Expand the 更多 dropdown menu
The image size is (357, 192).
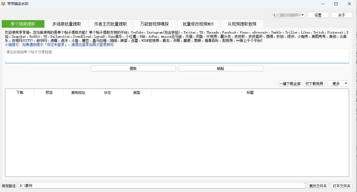point(338,84)
